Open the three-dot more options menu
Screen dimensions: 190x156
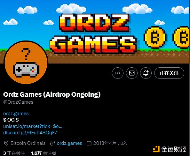(x=118, y=73)
